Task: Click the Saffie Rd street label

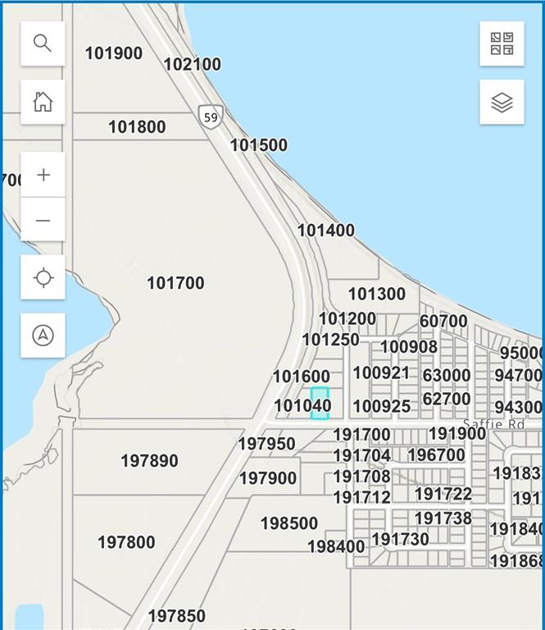Action: click(x=493, y=424)
